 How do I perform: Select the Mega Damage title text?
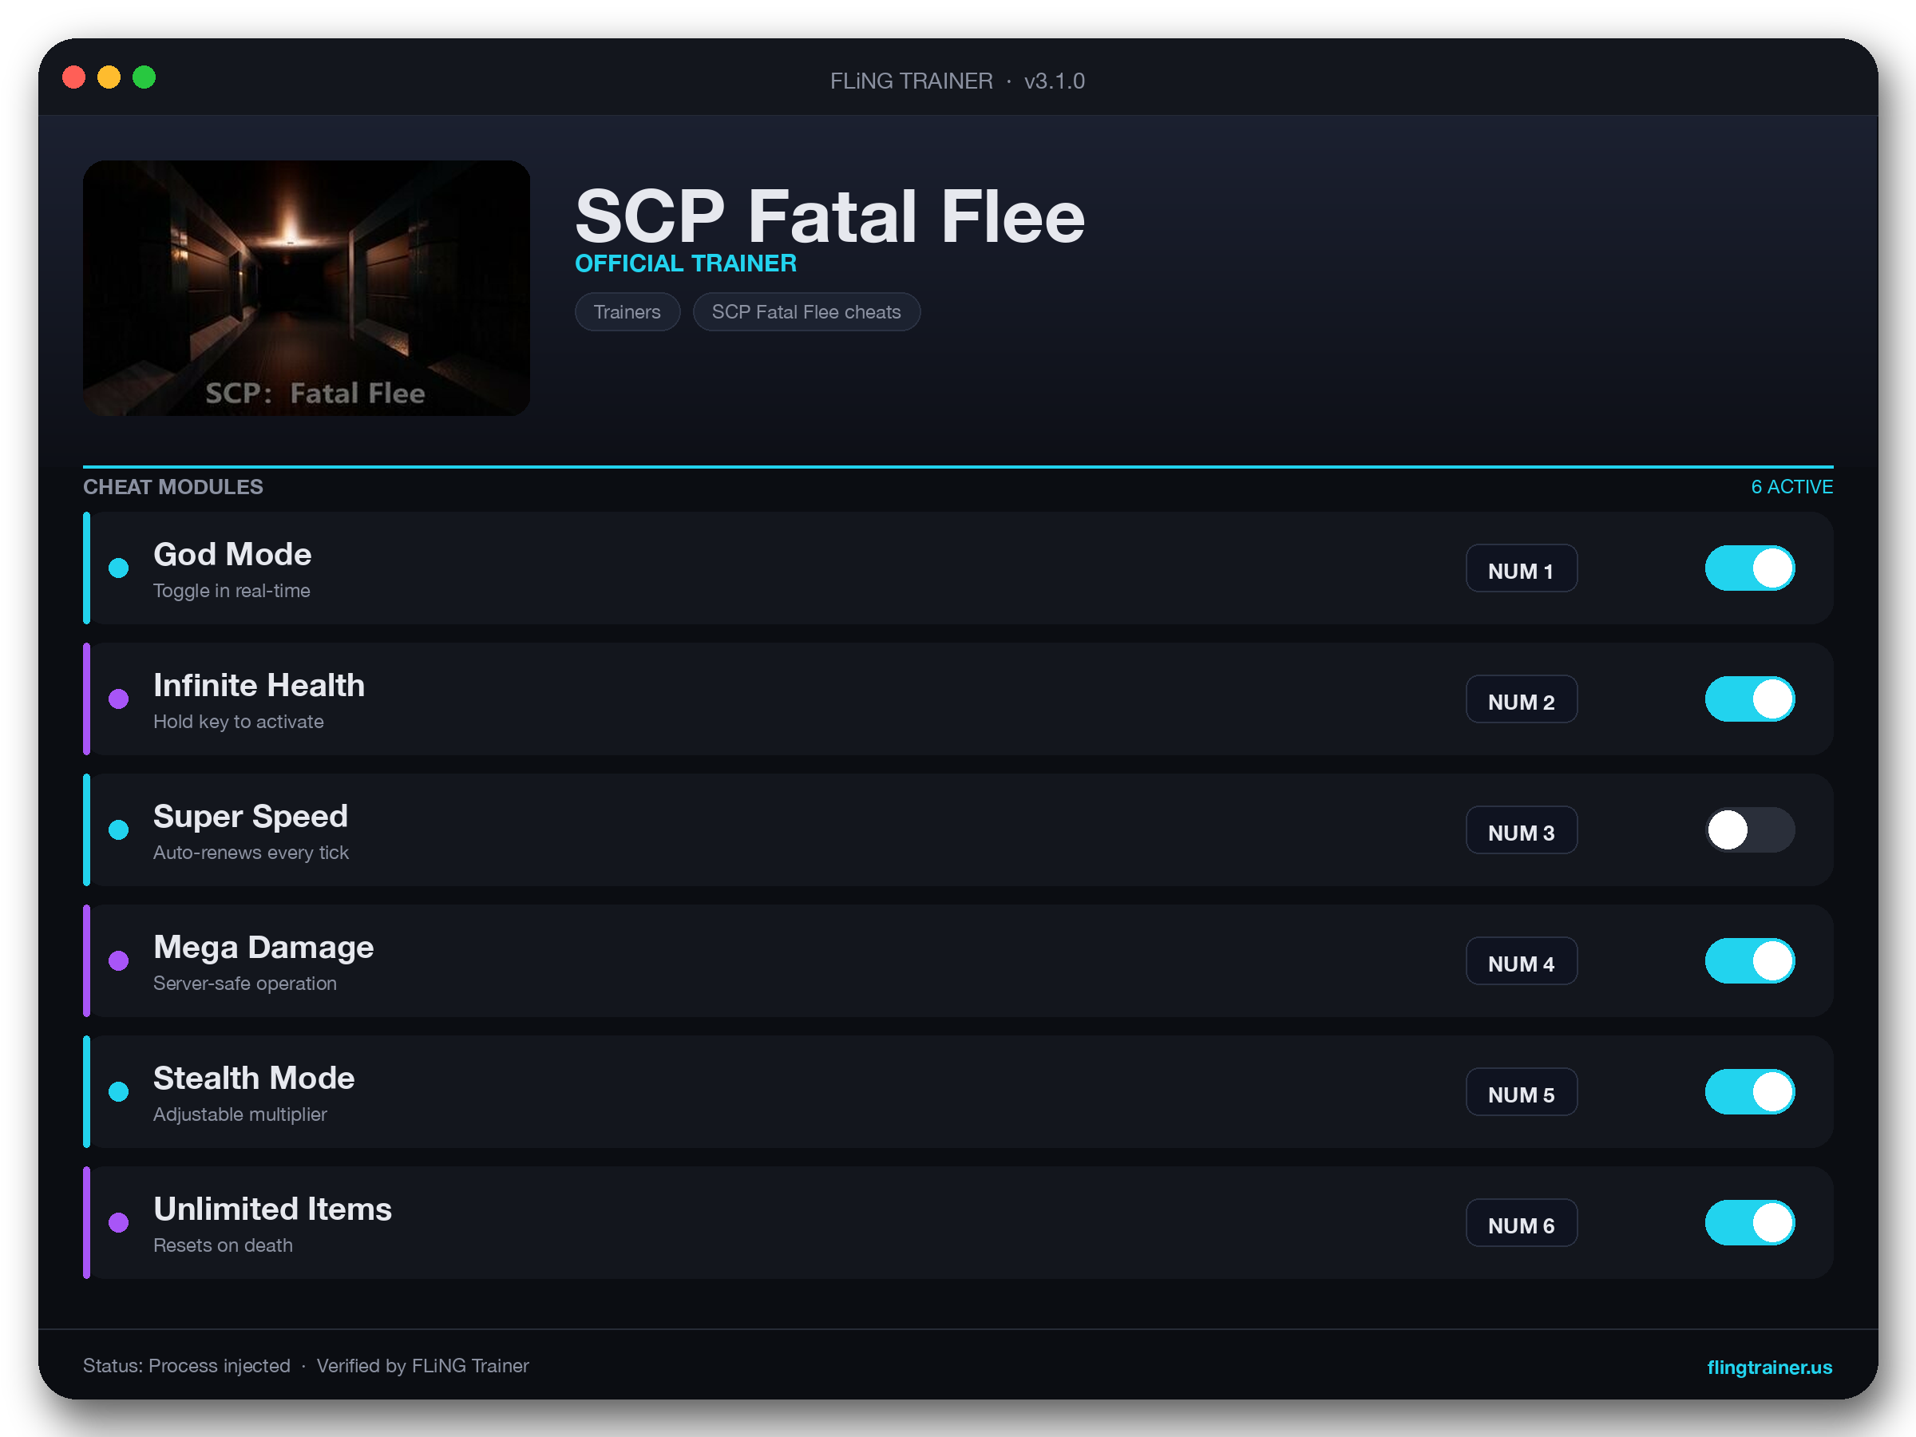pos(263,947)
